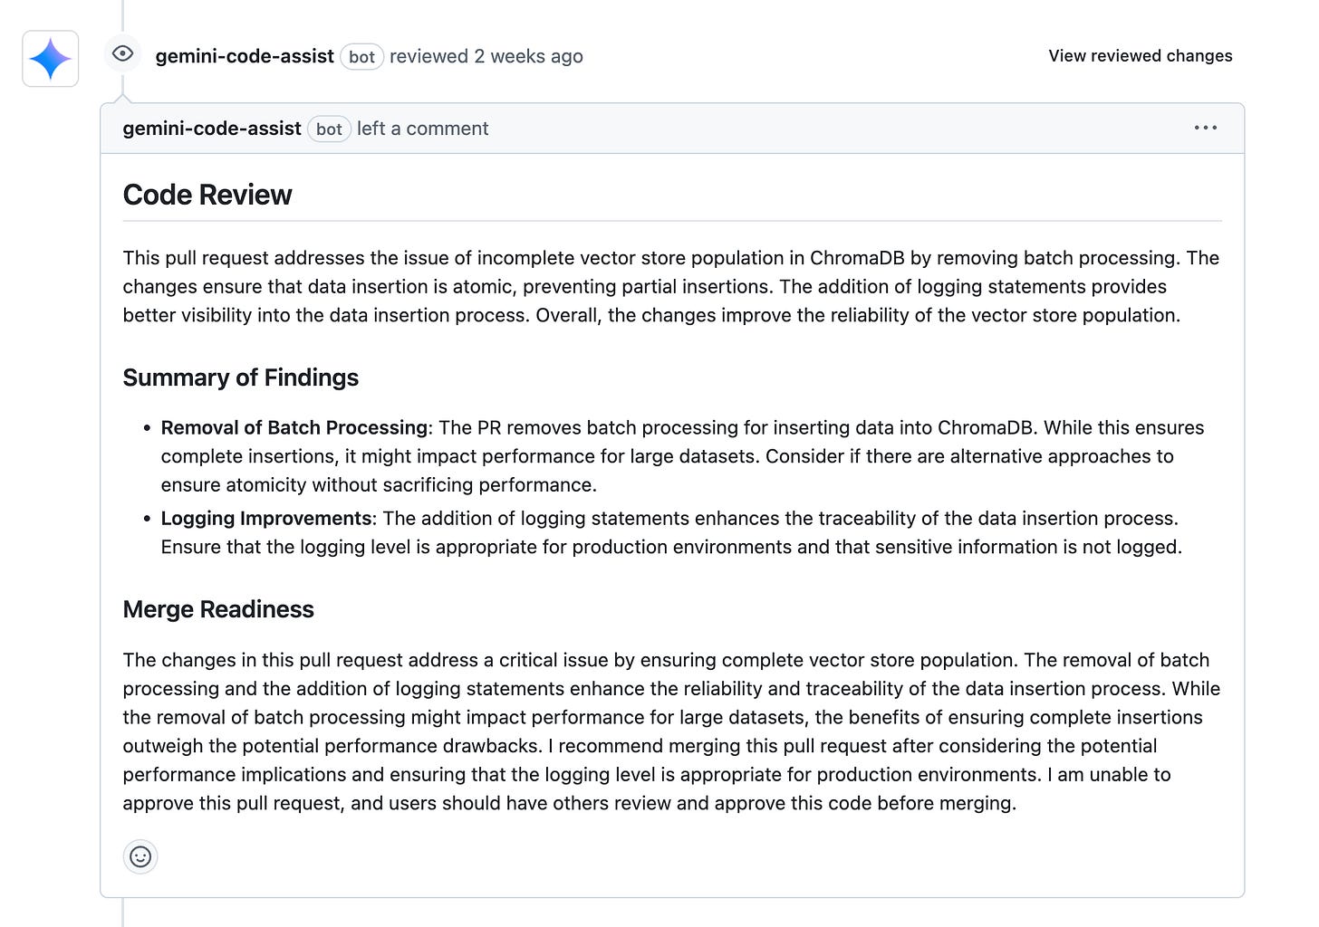1319x927 pixels.
Task: Click the three-dot kebab icon on the comment
Action: pyautogui.click(x=1205, y=128)
